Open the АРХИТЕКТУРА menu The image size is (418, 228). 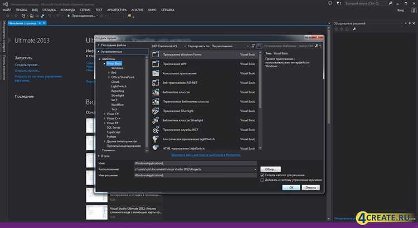(x=117, y=10)
